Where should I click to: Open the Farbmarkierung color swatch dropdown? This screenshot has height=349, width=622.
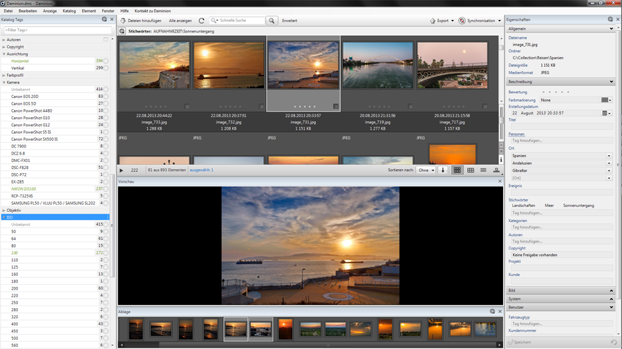(x=606, y=100)
